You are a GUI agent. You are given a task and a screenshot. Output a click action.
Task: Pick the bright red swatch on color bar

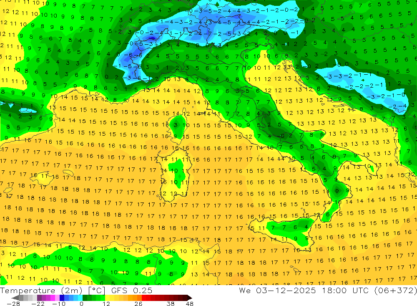tap(144, 298)
